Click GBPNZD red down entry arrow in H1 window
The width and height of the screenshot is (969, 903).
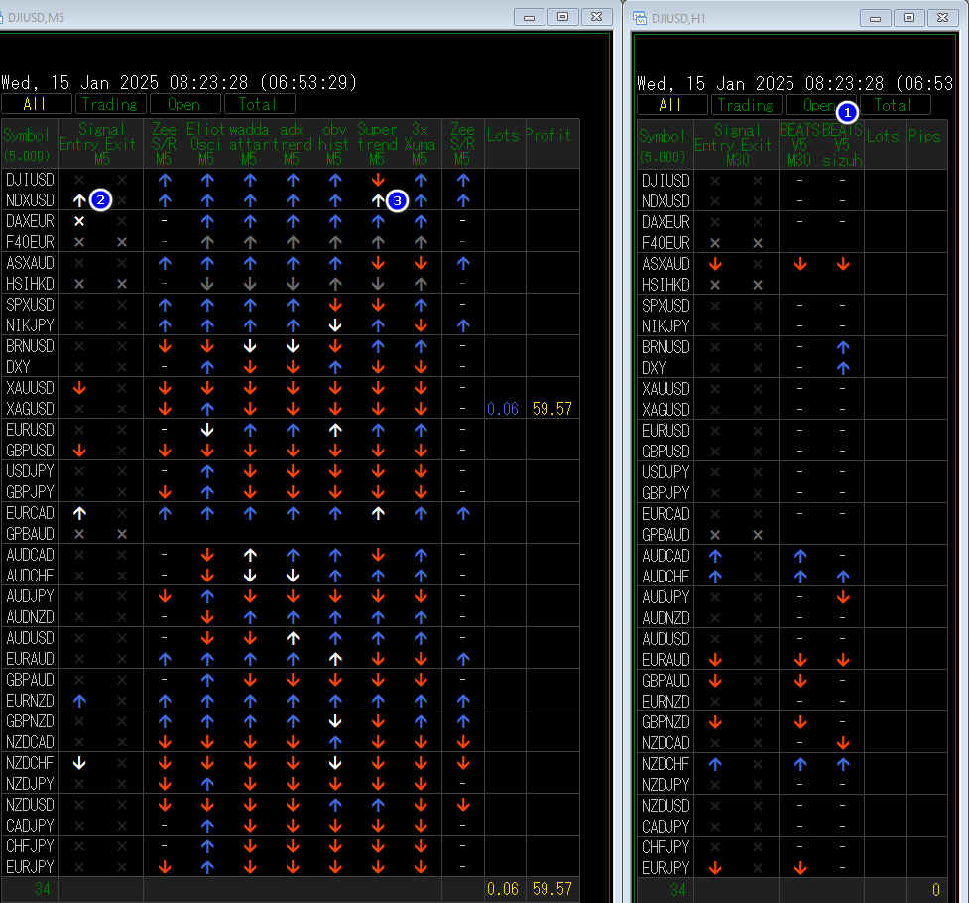[x=715, y=722]
